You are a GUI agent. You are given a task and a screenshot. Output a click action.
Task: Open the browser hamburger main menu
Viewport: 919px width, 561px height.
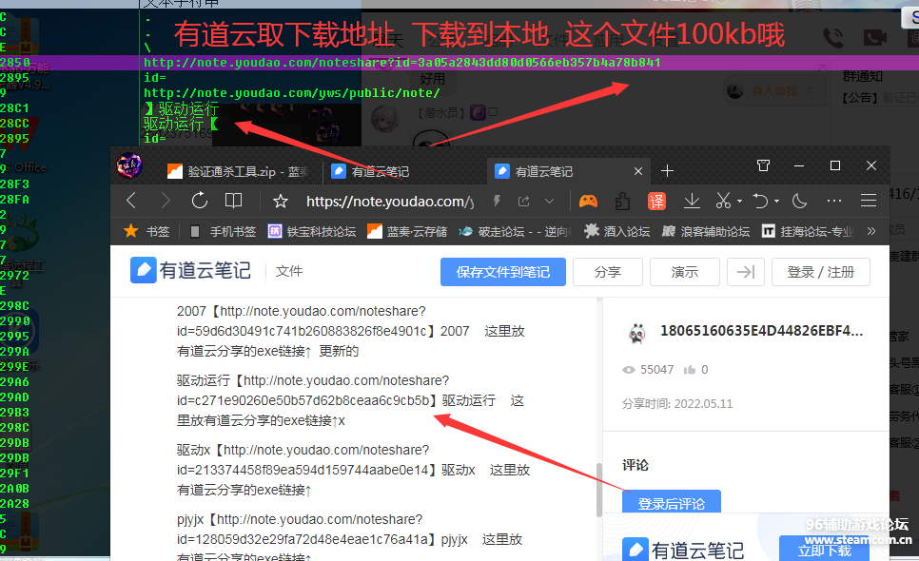click(x=868, y=201)
